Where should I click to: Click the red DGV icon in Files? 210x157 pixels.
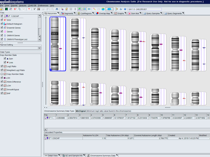pyautogui.click(x=5, y=20)
